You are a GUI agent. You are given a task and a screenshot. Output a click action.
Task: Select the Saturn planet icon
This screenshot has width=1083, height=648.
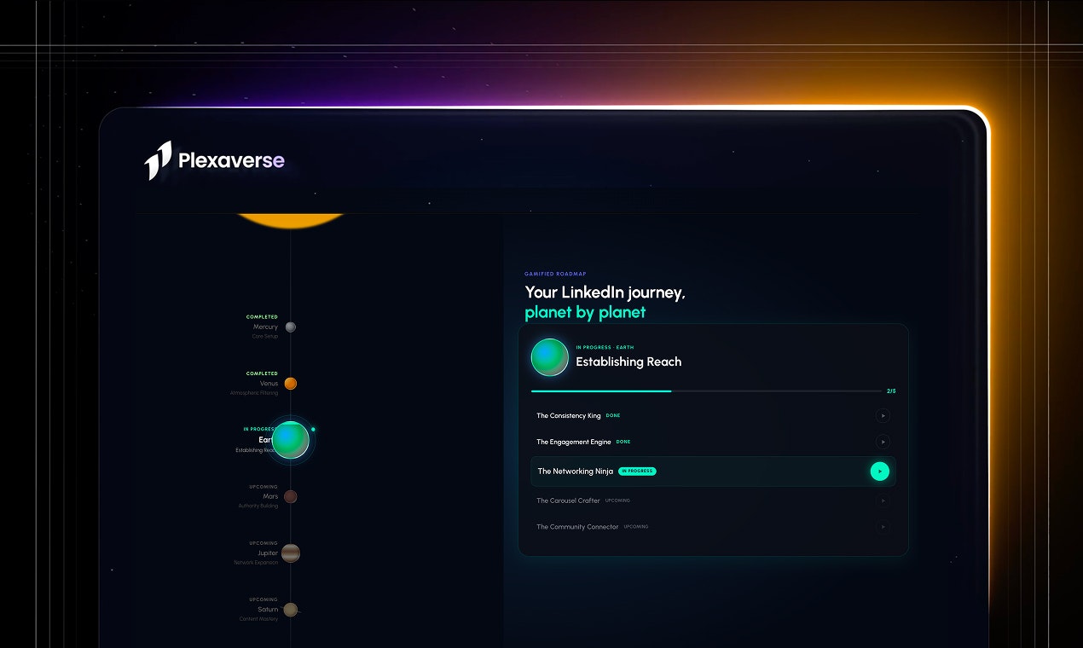291,610
